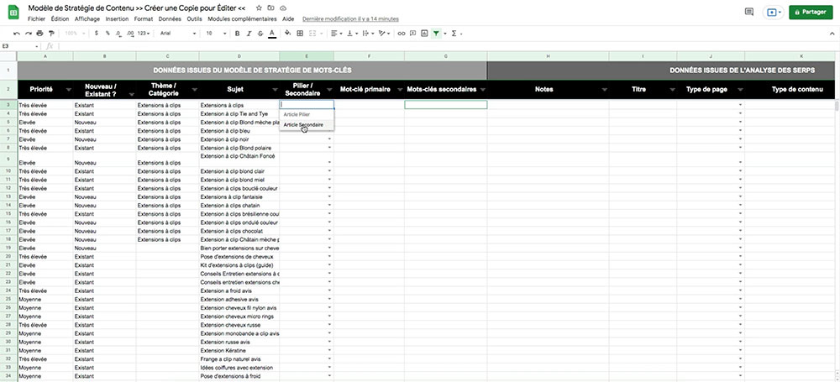Toggle bold formatting

point(238,34)
